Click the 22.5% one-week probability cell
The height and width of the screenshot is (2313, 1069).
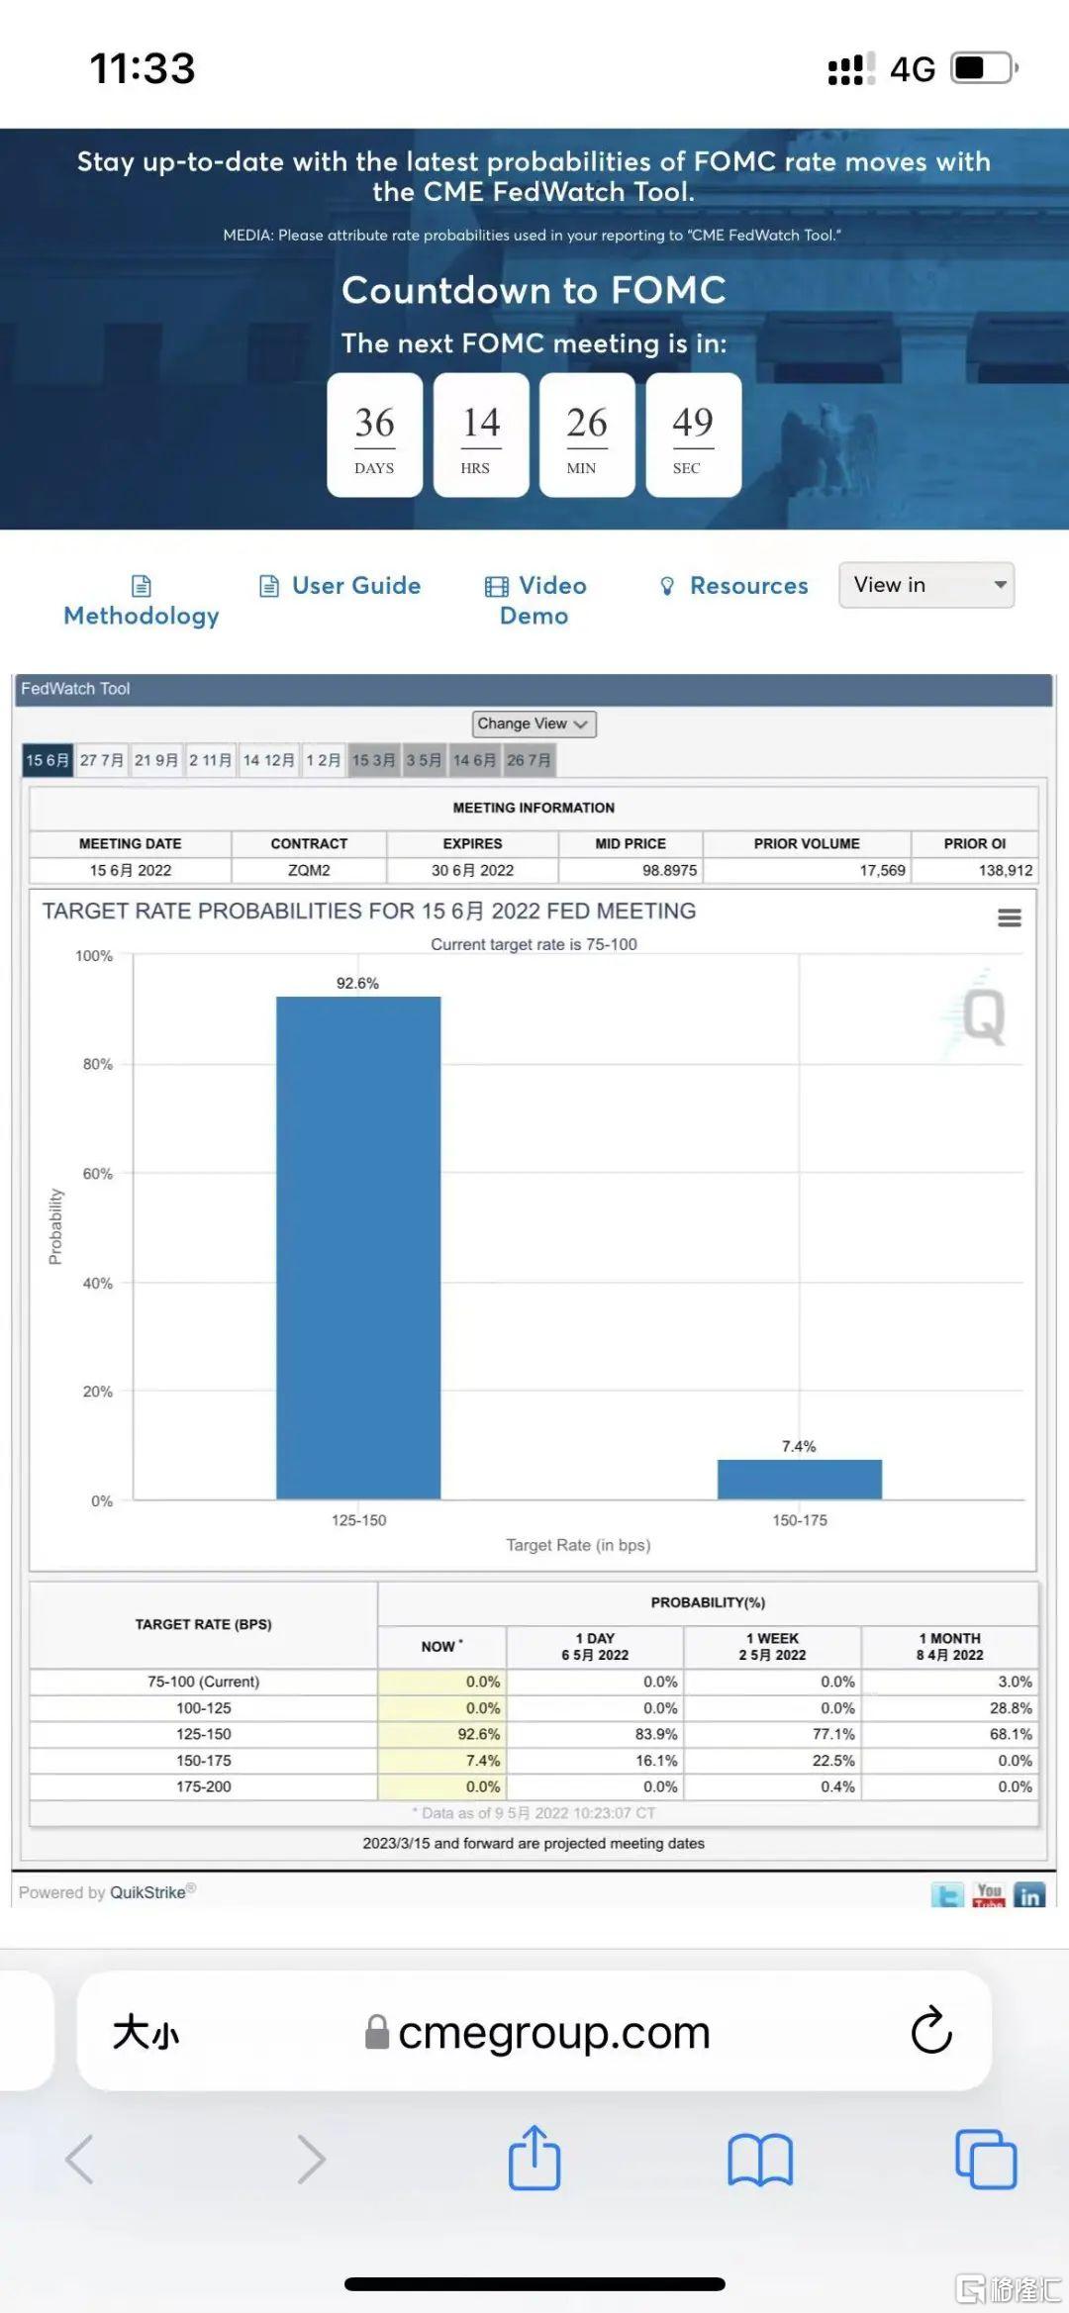772,1761
